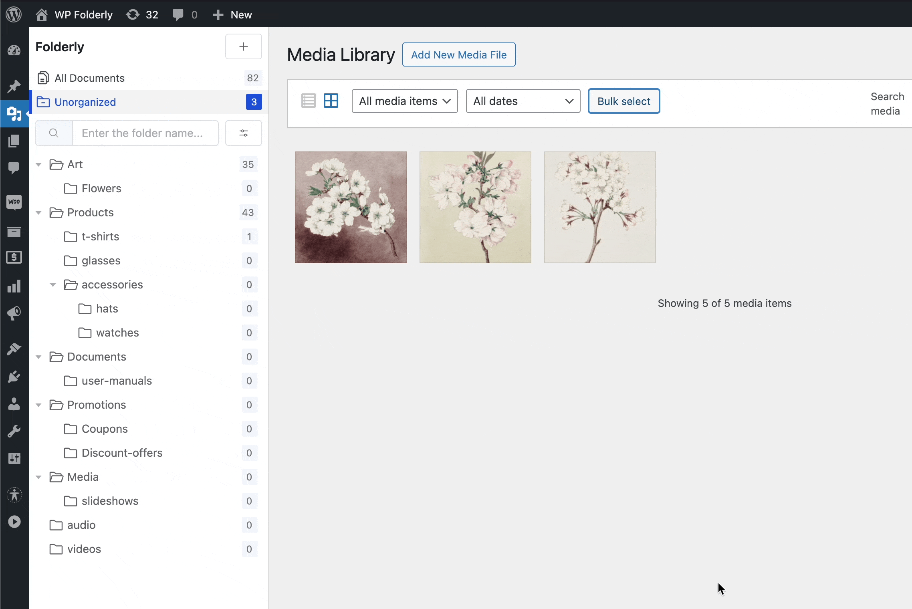
Task: Click Add New Media File button
Action: [x=459, y=54]
